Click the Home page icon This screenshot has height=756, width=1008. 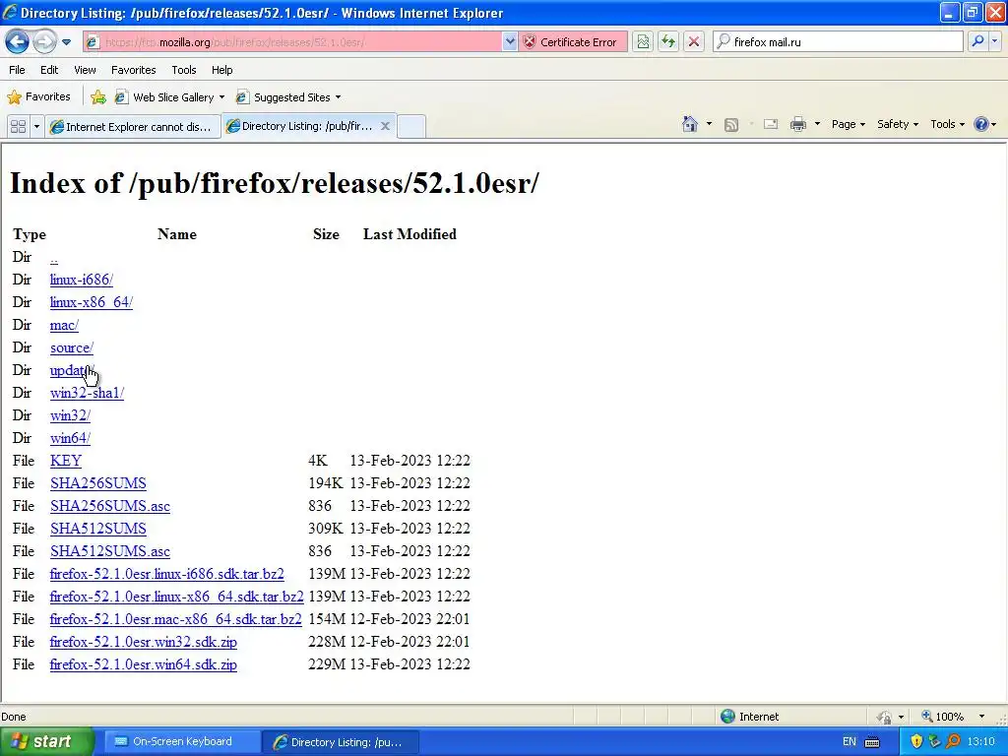coord(690,124)
